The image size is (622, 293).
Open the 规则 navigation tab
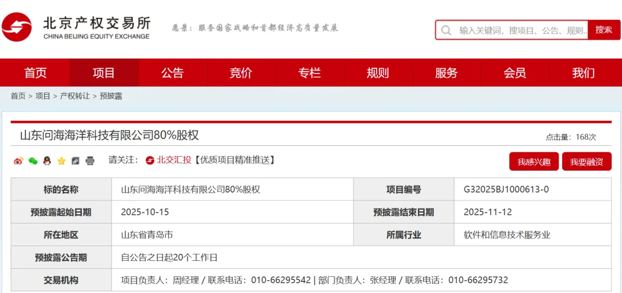click(378, 73)
